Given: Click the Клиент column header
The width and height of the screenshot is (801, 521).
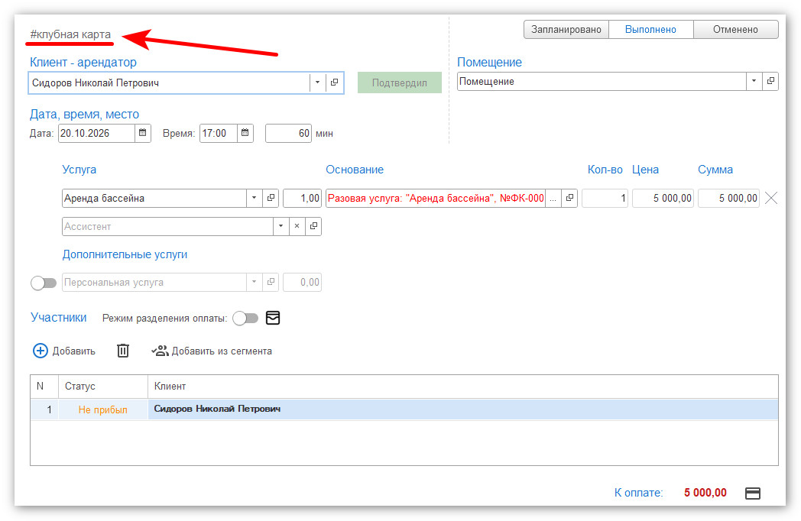Looking at the screenshot, I should 463,387.
